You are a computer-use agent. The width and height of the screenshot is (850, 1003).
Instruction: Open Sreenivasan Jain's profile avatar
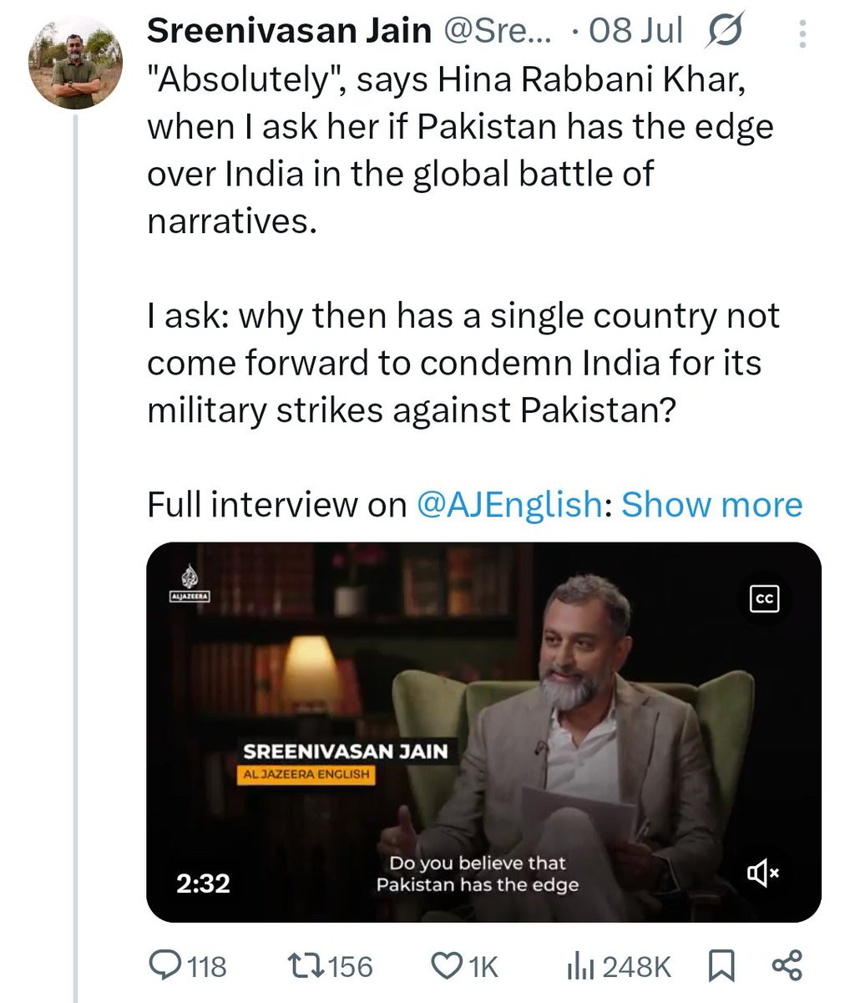(x=76, y=63)
